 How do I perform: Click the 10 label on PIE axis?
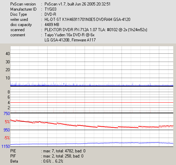8,78
